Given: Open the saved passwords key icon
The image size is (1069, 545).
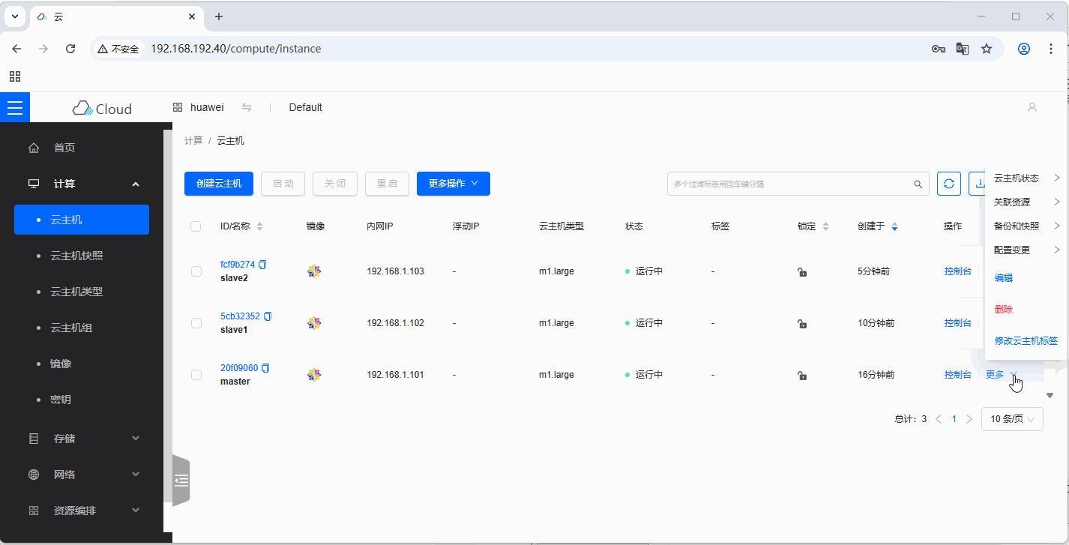Looking at the screenshot, I should (939, 49).
